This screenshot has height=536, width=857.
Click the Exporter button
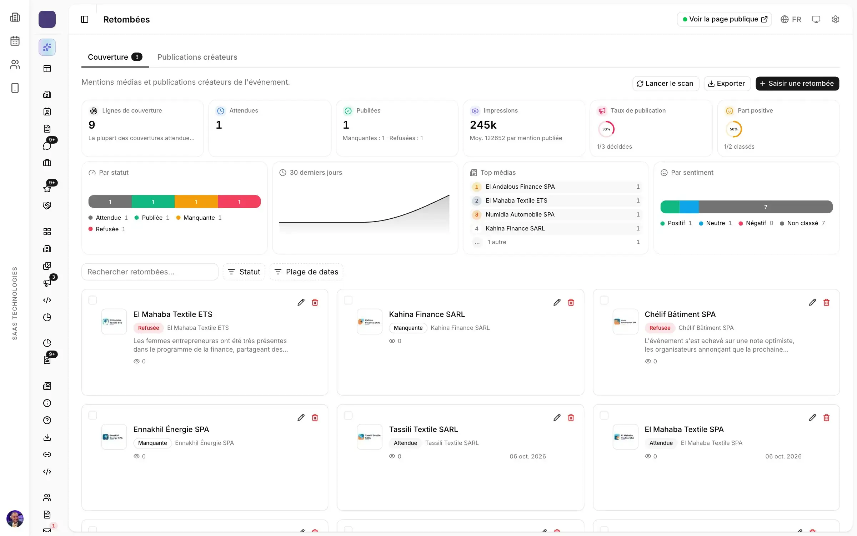click(727, 84)
